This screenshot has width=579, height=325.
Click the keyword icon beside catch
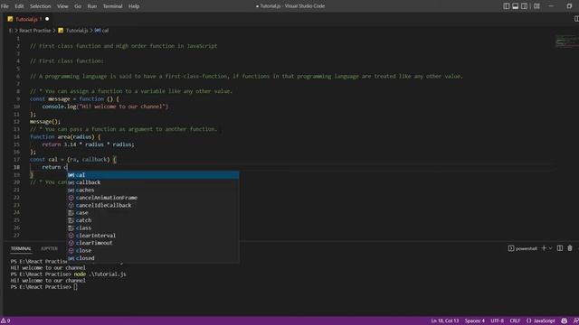71,220
